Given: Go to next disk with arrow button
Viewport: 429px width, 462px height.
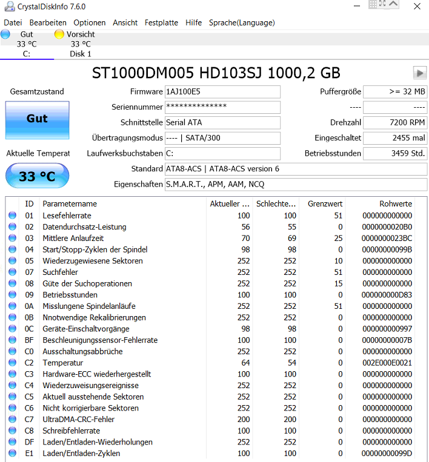Looking at the screenshot, I should pyautogui.click(x=419, y=73).
